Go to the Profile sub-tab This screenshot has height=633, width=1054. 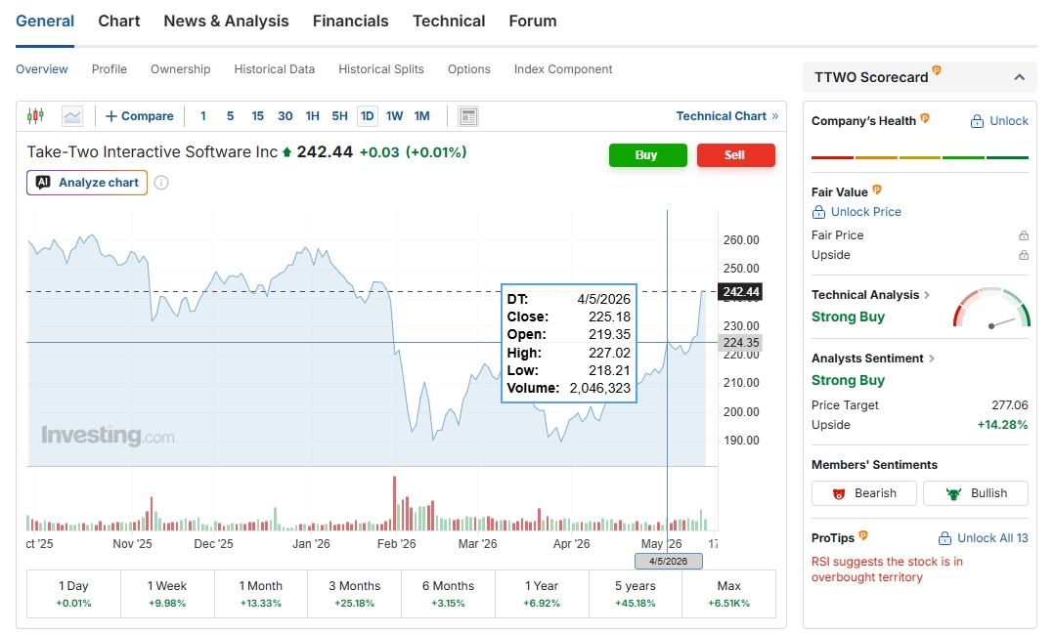[110, 69]
